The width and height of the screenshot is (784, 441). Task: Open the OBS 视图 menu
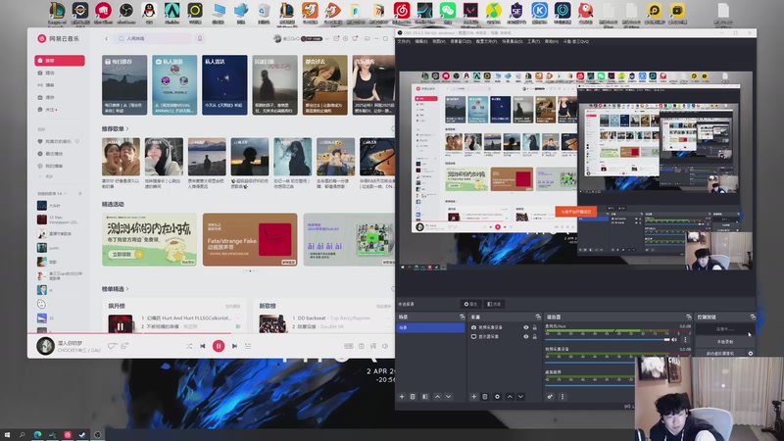438,41
